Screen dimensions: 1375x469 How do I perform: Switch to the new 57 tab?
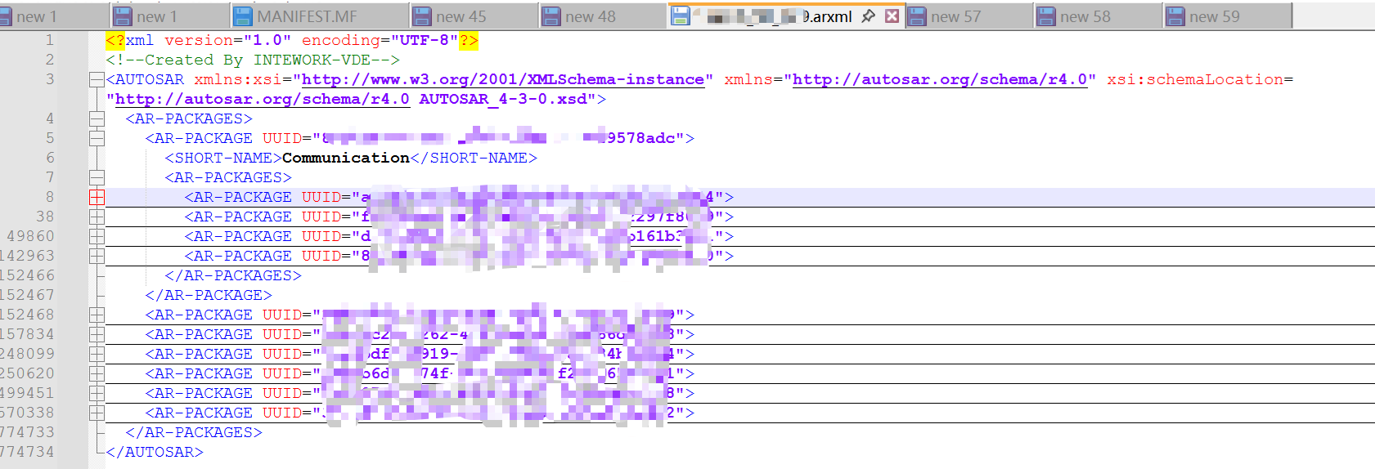[955, 16]
